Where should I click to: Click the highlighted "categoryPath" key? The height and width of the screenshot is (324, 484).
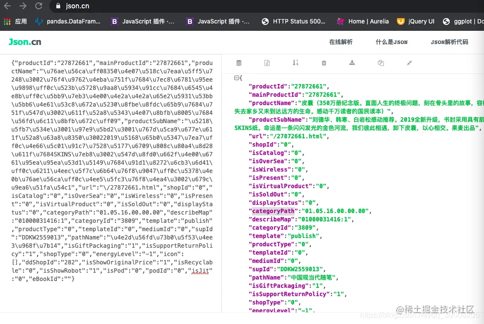273,211
